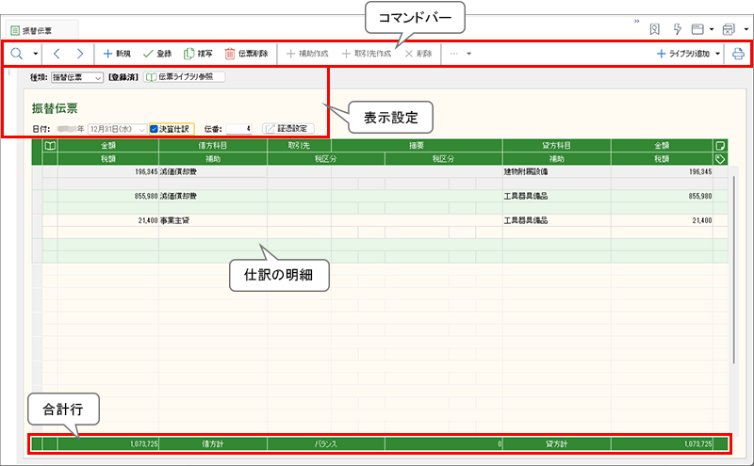Go to previous voucher arrow
The width and height of the screenshot is (754, 466).
pyautogui.click(x=56, y=55)
